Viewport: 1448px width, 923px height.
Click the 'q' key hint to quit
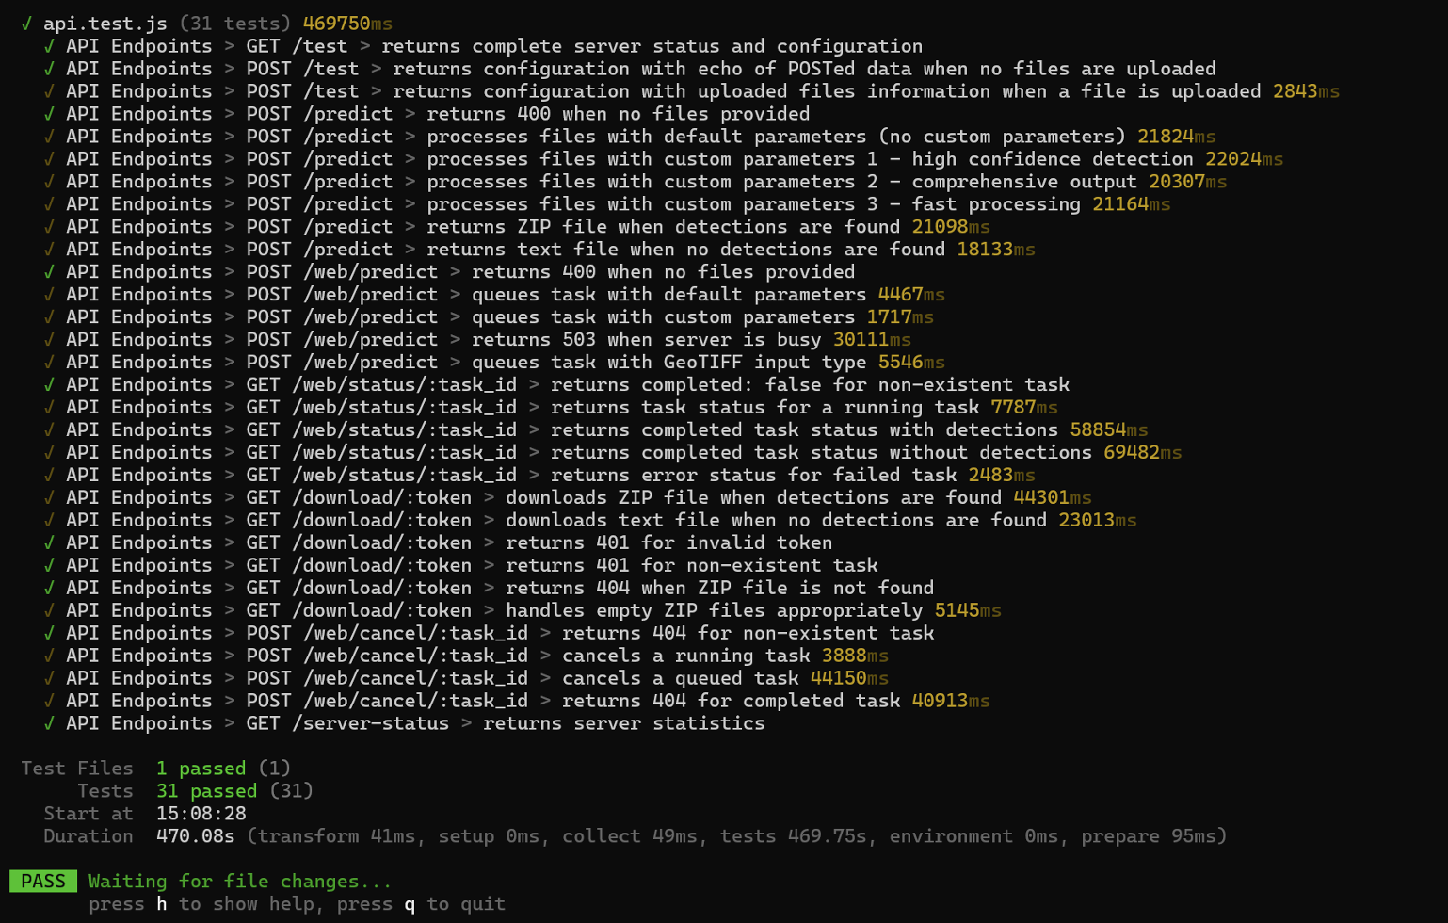coord(410,904)
